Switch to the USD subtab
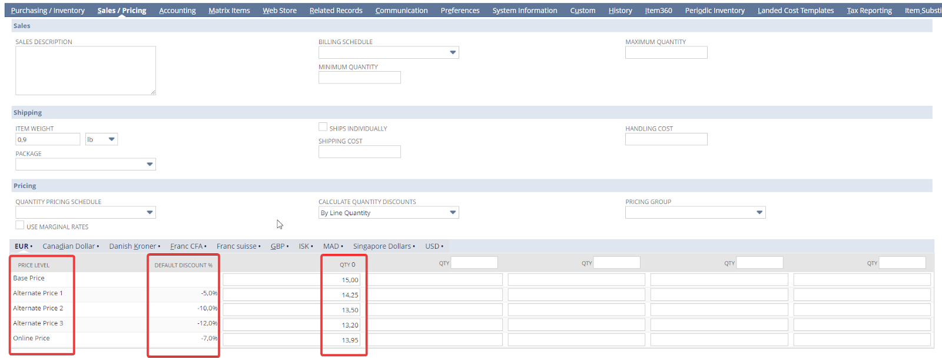 coord(433,246)
